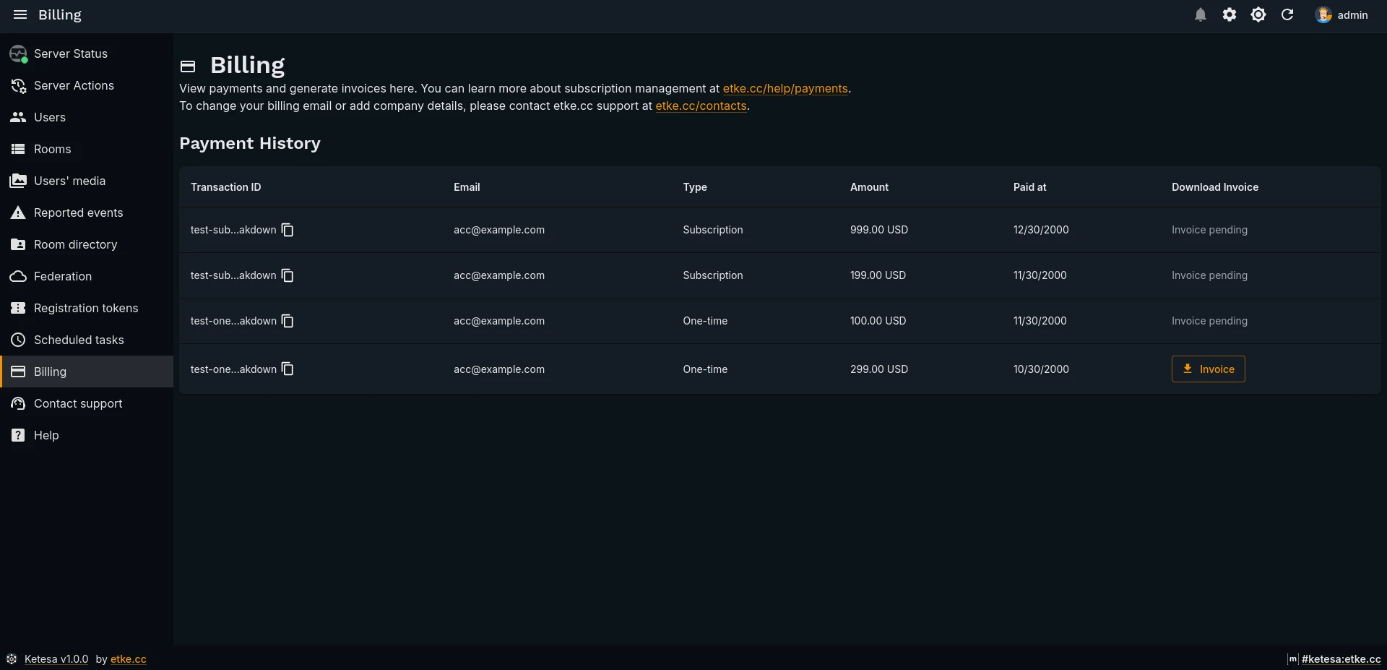Open Reported events page
The height and width of the screenshot is (670, 1387).
coord(87,212)
